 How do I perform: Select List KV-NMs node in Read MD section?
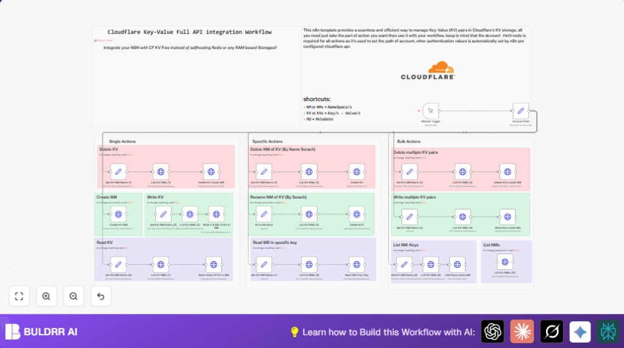tap(309, 265)
